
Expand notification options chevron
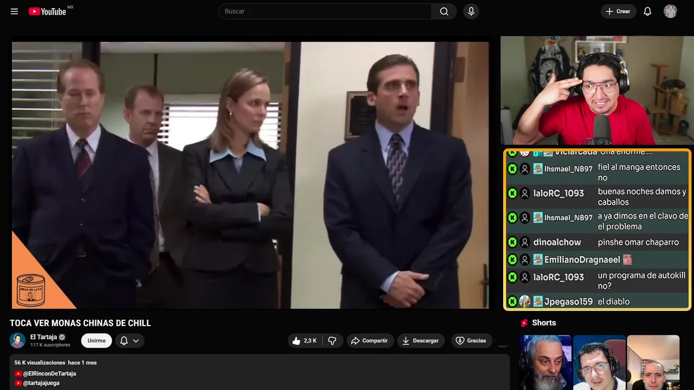136,341
